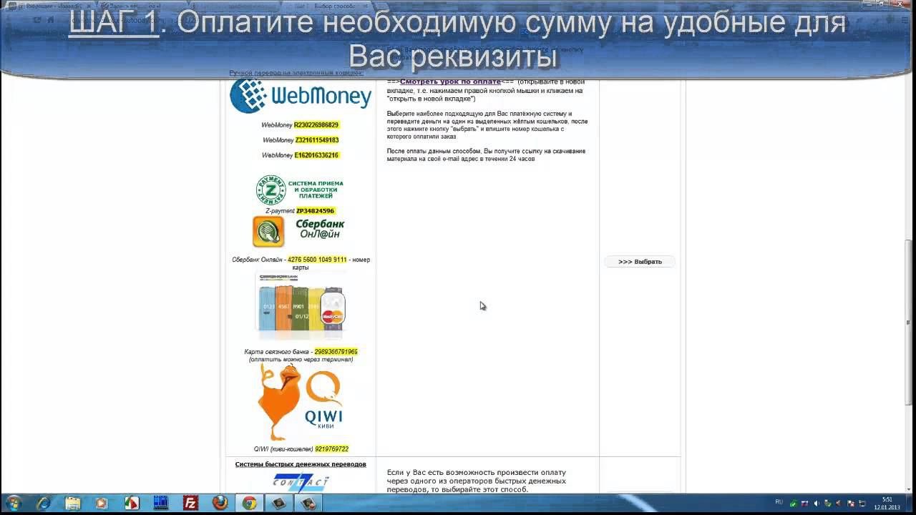
Task: Click WebMoney wallet number R230226986829
Action: (x=316, y=125)
